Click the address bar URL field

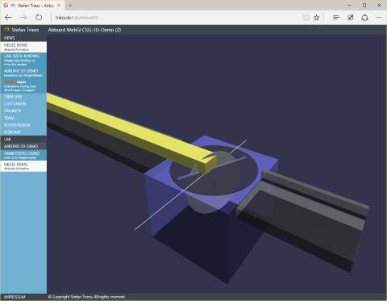coord(175,18)
